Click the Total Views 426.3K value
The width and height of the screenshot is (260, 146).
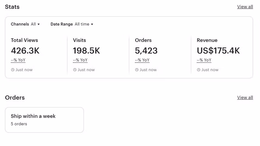[25, 51]
